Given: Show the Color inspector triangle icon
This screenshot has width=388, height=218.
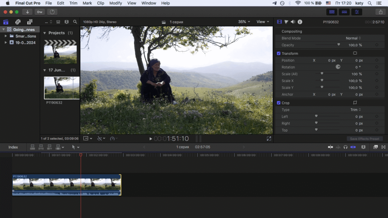Looking at the screenshot, I should coord(286,22).
